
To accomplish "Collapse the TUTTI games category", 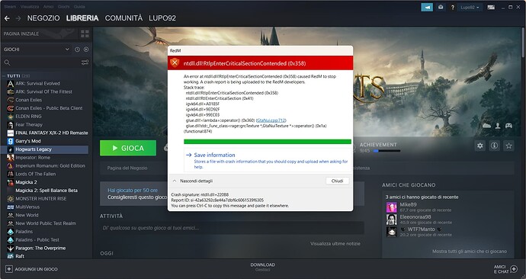I will [x=4, y=76].
